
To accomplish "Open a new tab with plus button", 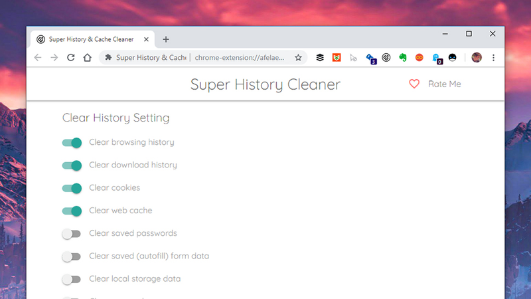I will (166, 39).
